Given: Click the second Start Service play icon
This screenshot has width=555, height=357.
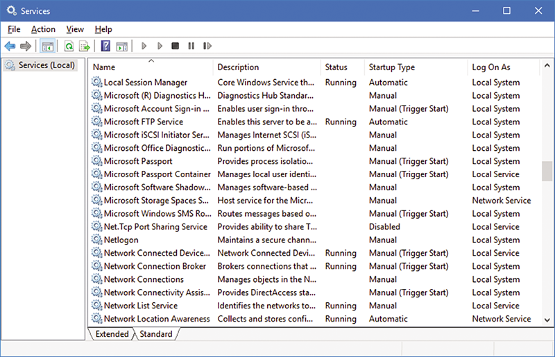Looking at the screenshot, I should (160, 46).
